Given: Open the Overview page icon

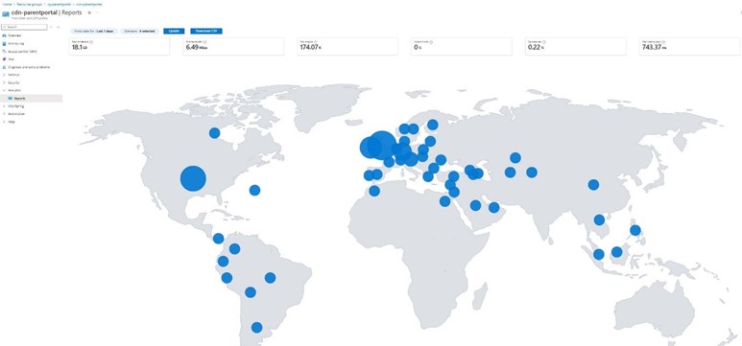Looking at the screenshot, I should click(x=4, y=35).
